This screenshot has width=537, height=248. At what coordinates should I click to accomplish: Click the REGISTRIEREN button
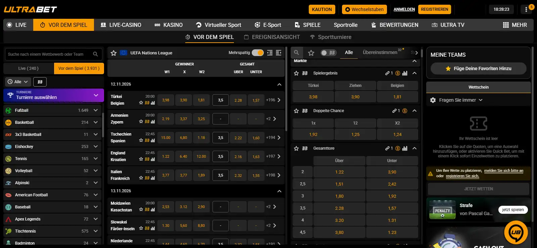435,9
